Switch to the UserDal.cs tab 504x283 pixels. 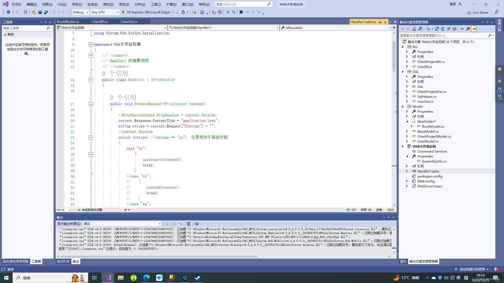pyautogui.click(x=129, y=22)
